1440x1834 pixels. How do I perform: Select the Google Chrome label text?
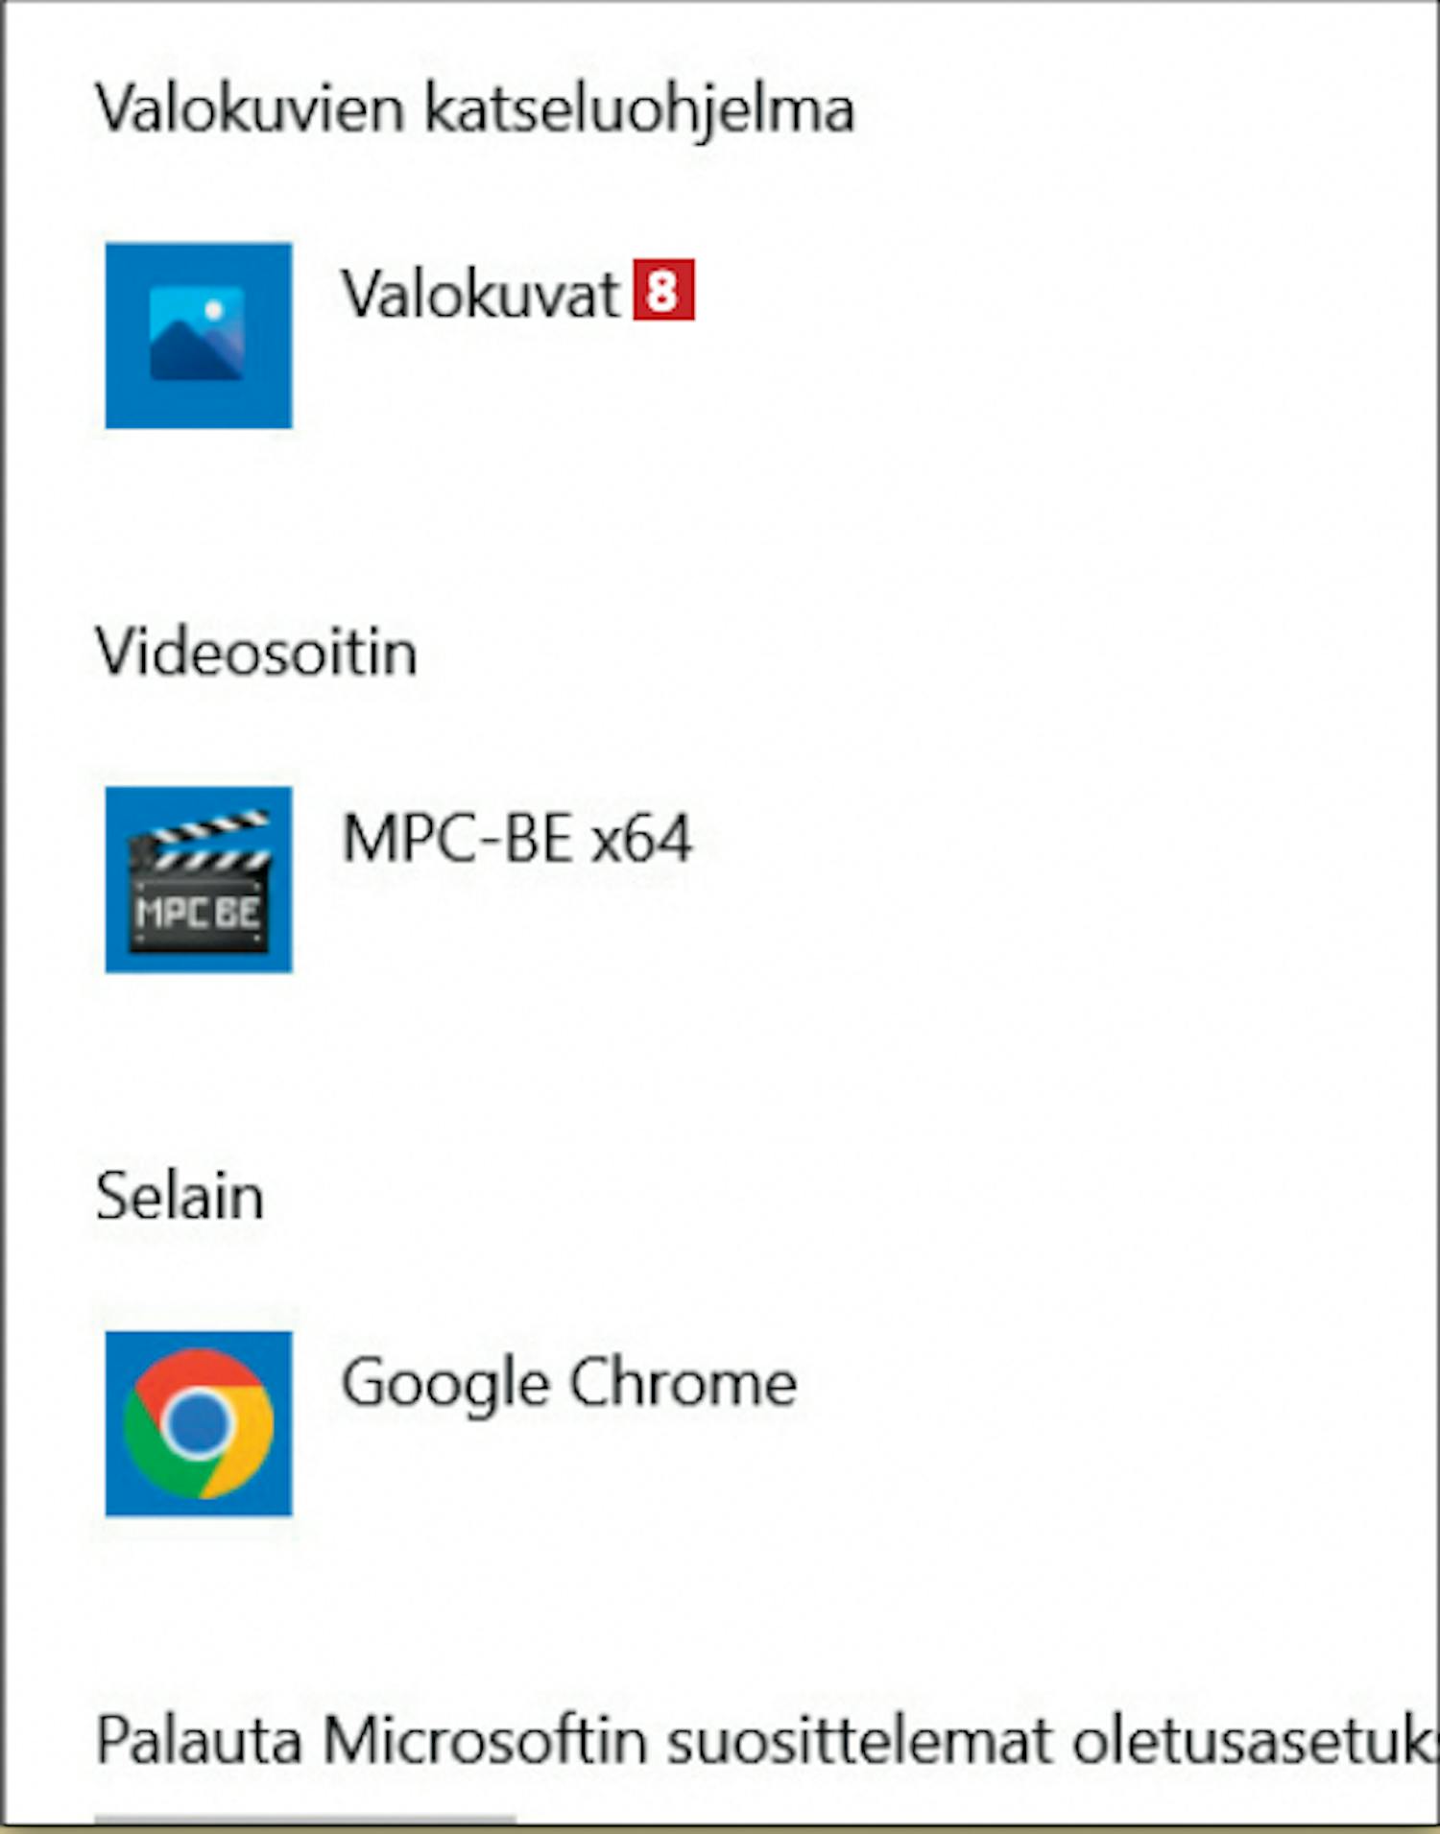(x=569, y=1384)
